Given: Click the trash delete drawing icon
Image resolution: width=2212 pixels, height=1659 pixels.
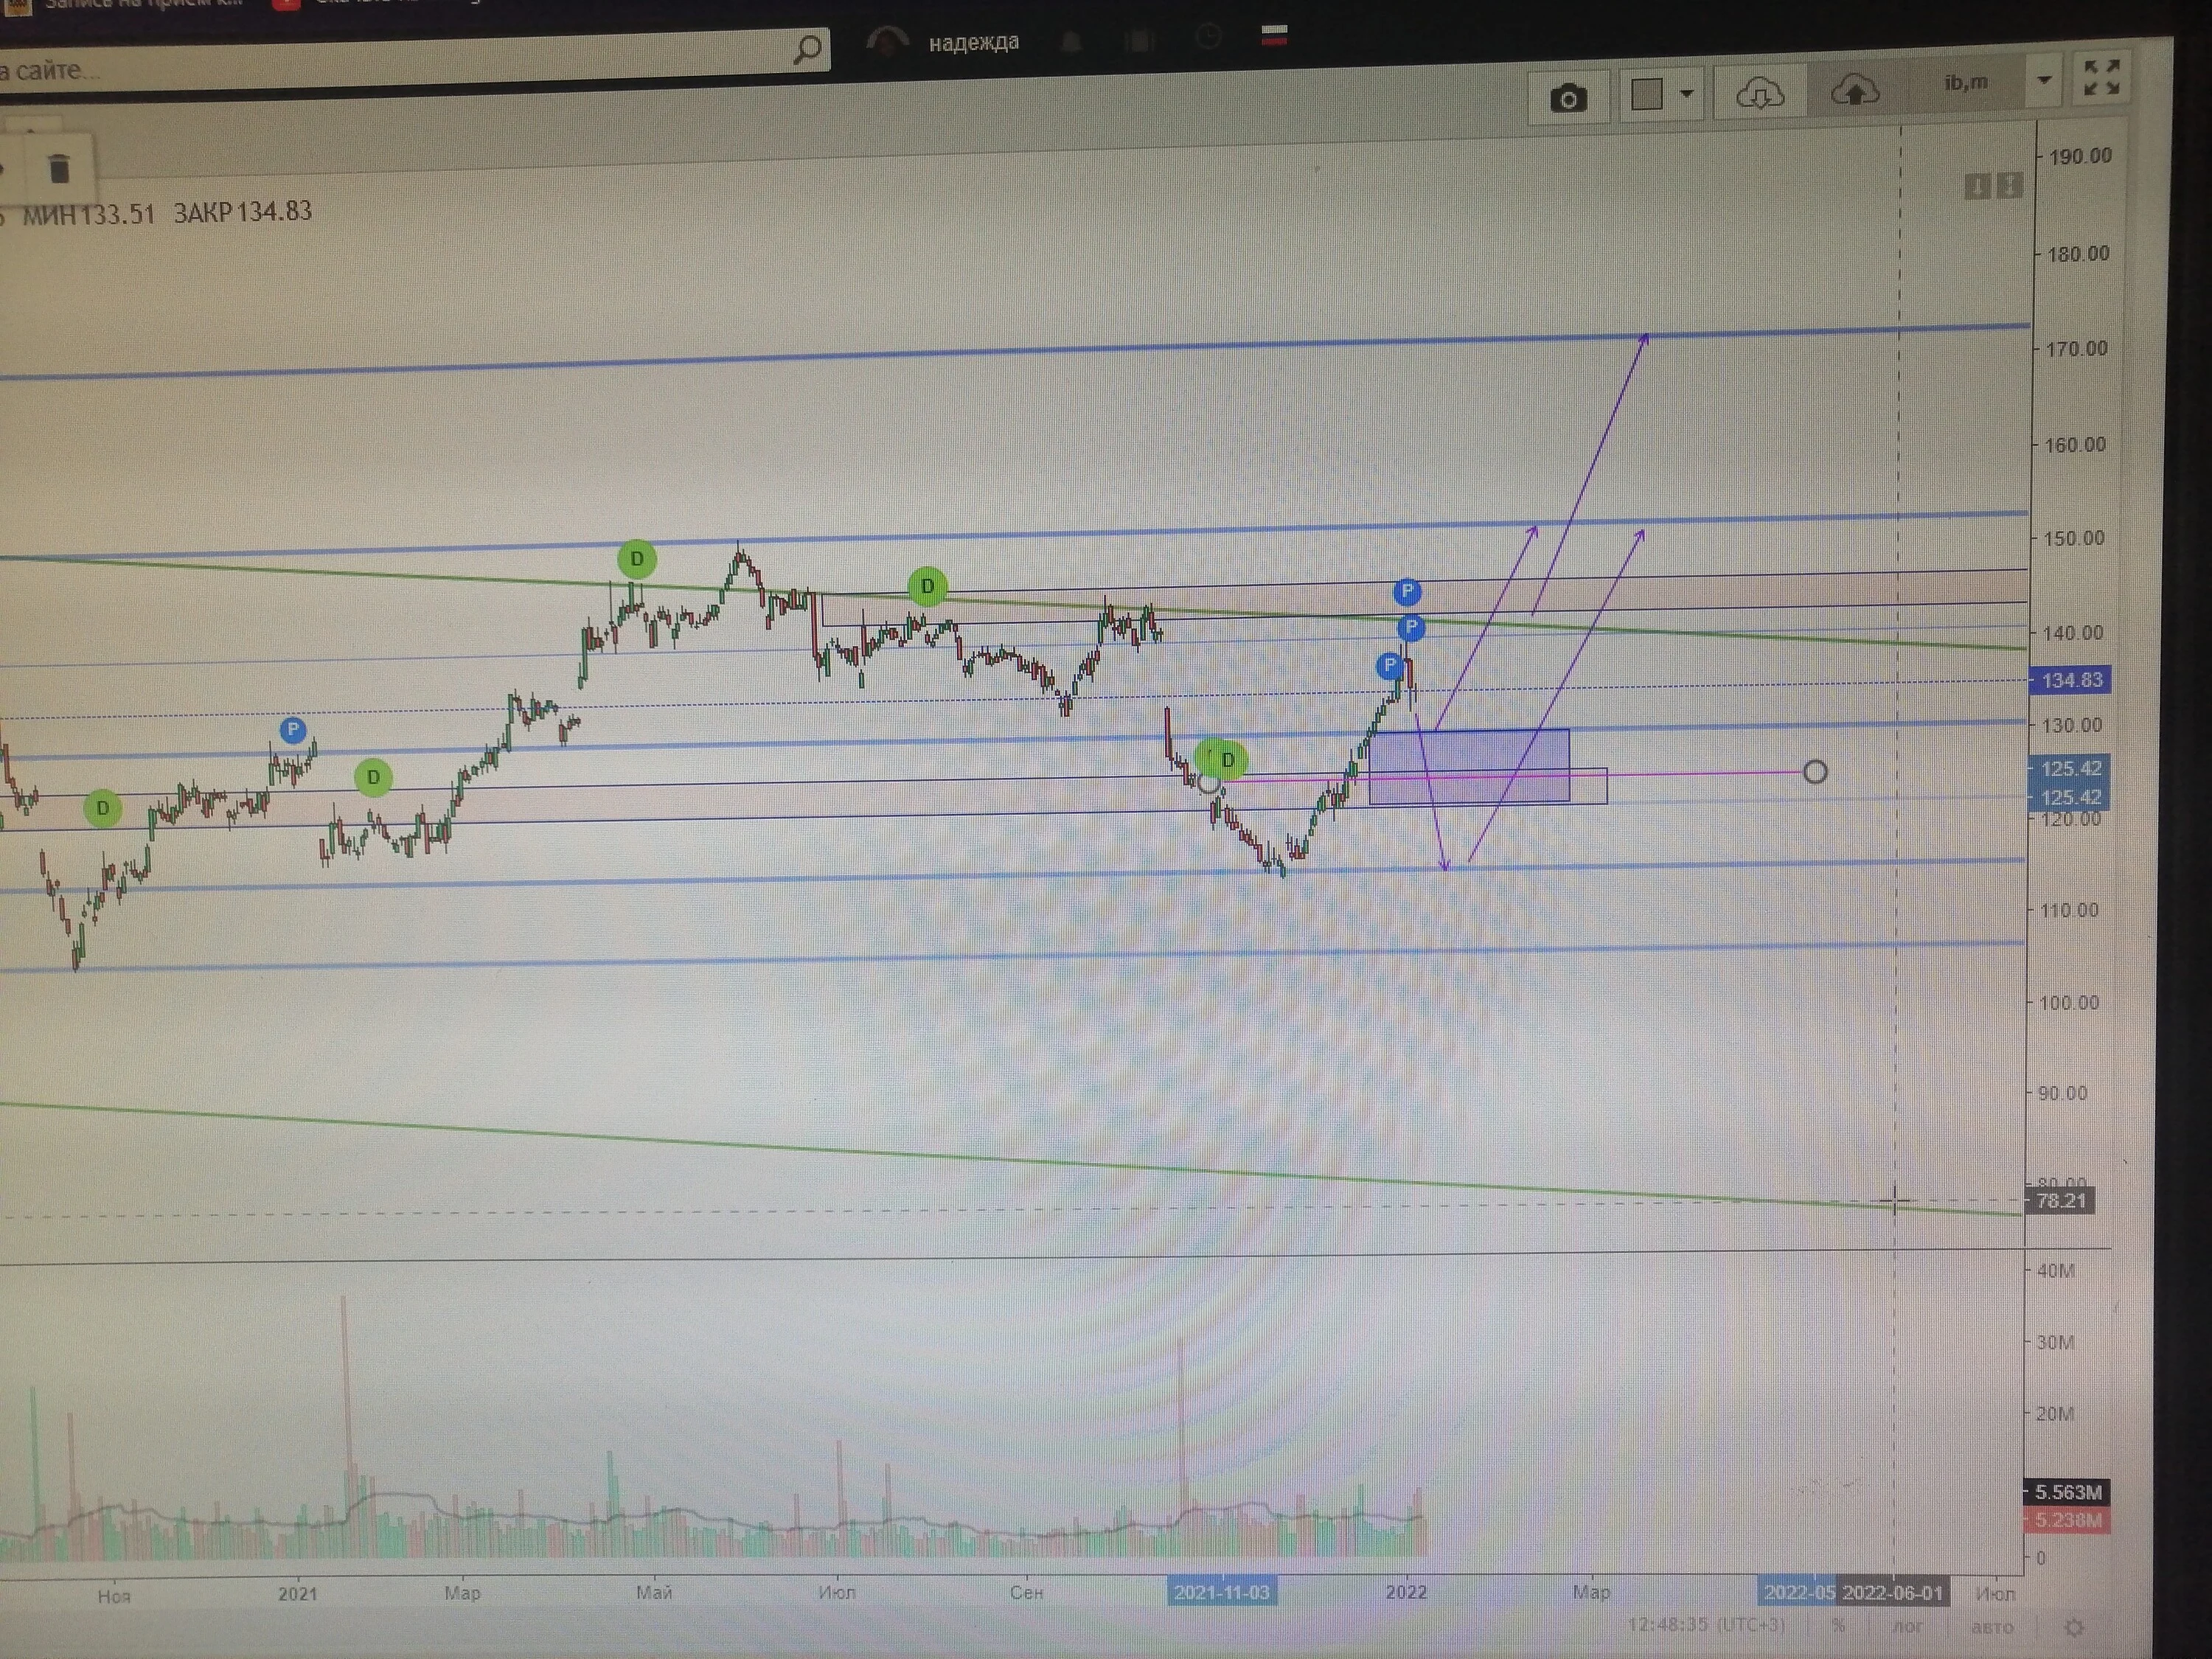Looking at the screenshot, I should pyautogui.click(x=59, y=168).
